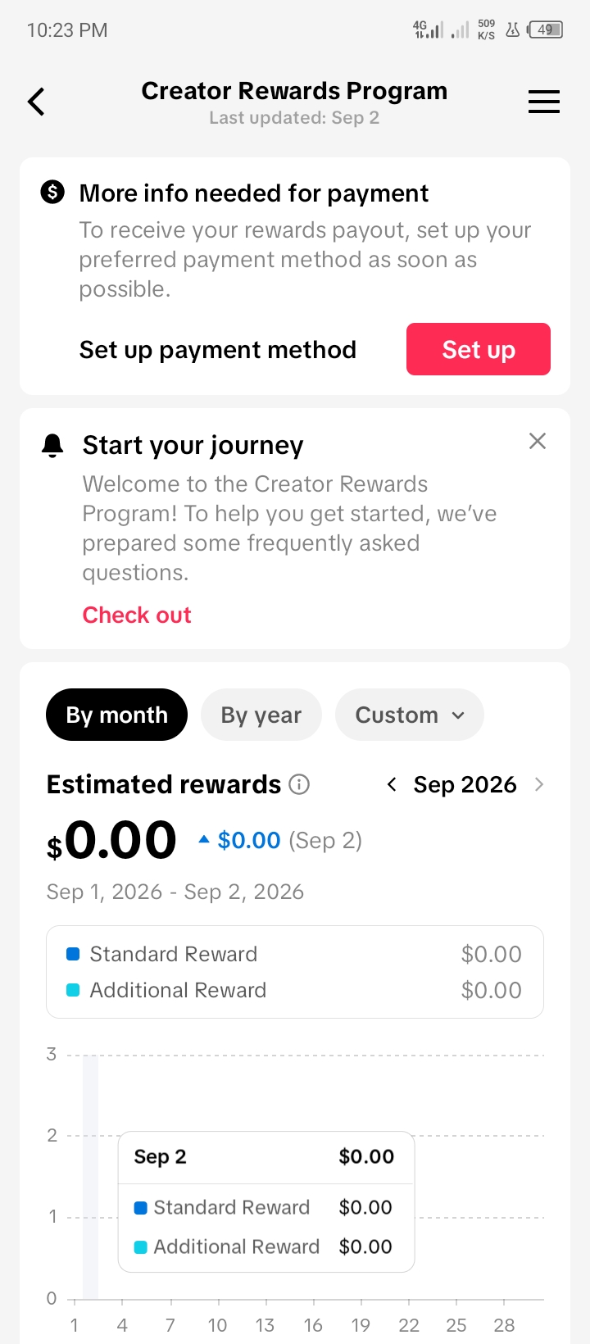This screenshot has width=590, height=1344.
Task: Tap the battery indicator in the status bar
Action: coord(546,30)
